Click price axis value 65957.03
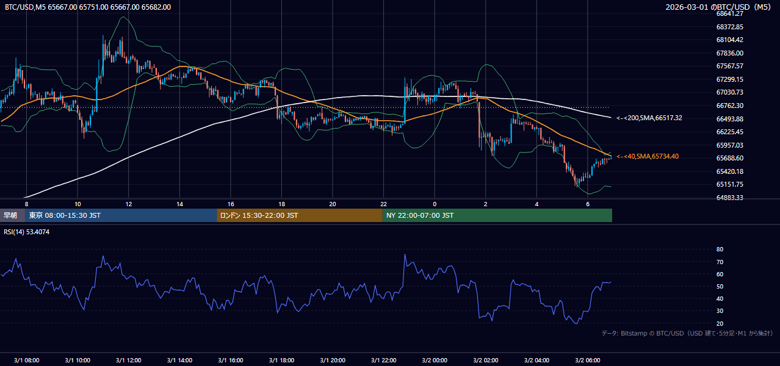 (729, 145)
